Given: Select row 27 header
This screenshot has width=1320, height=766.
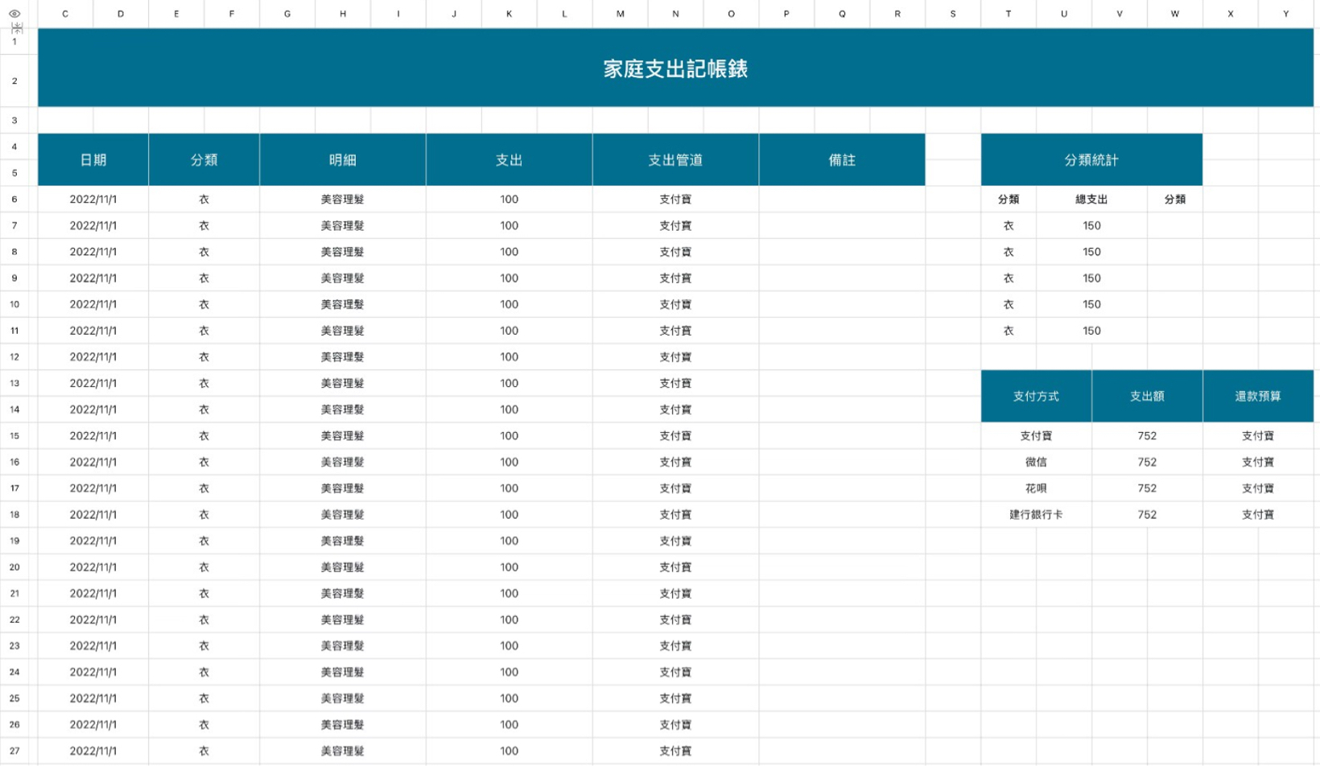Looking at the screenshot, I should (14, 751).
